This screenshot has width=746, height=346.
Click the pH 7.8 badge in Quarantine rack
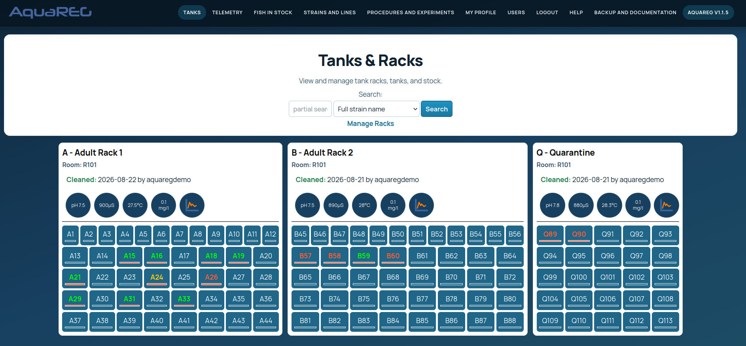click(553, 205)
